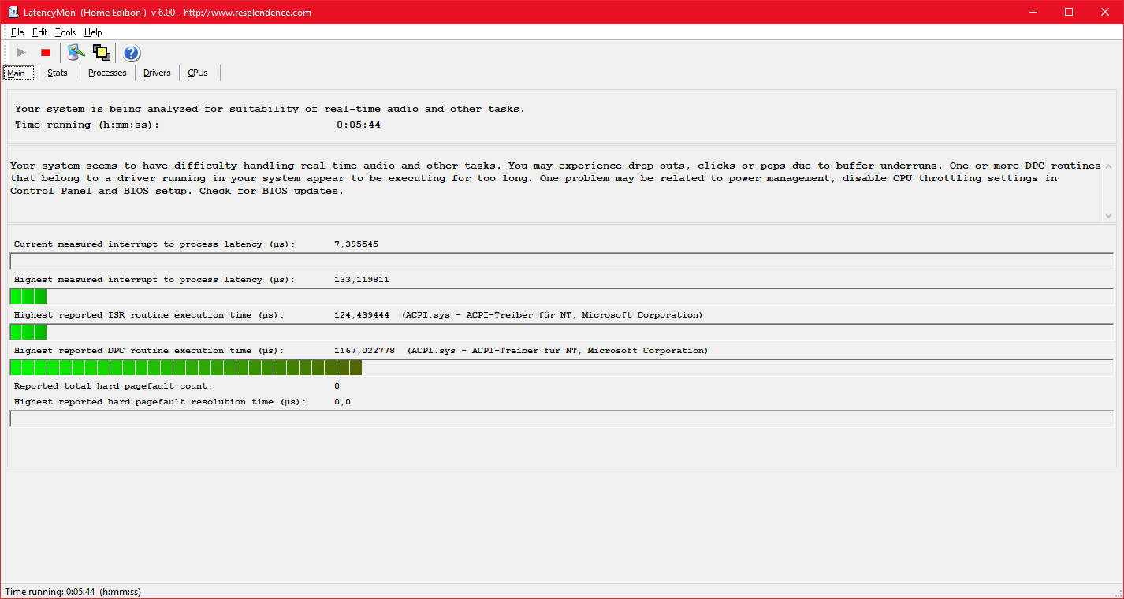This screenshot has height=599, width=1124.
Task: Open the Help menu
Action: point(93,32)
